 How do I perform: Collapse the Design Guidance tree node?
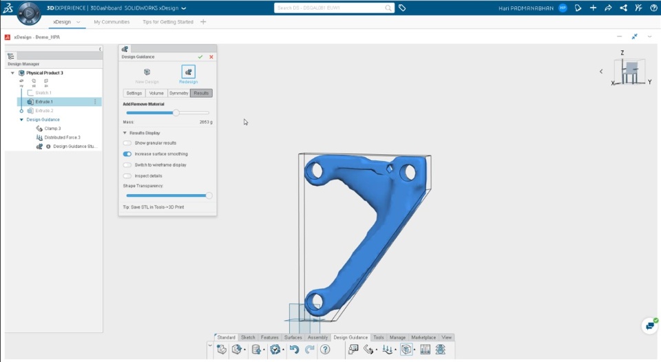[x=21, y=120]
